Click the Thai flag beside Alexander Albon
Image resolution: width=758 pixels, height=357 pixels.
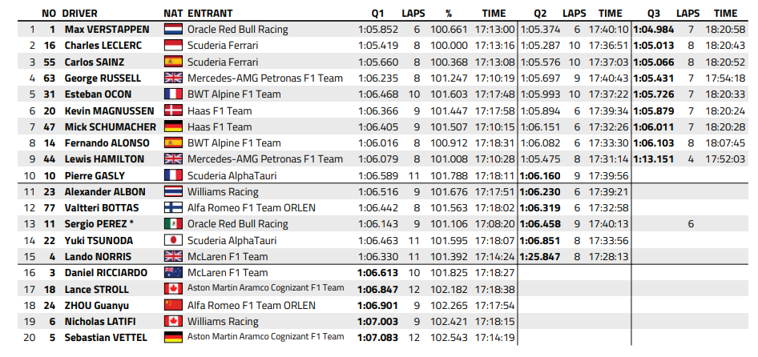click(x=173, y=192)
